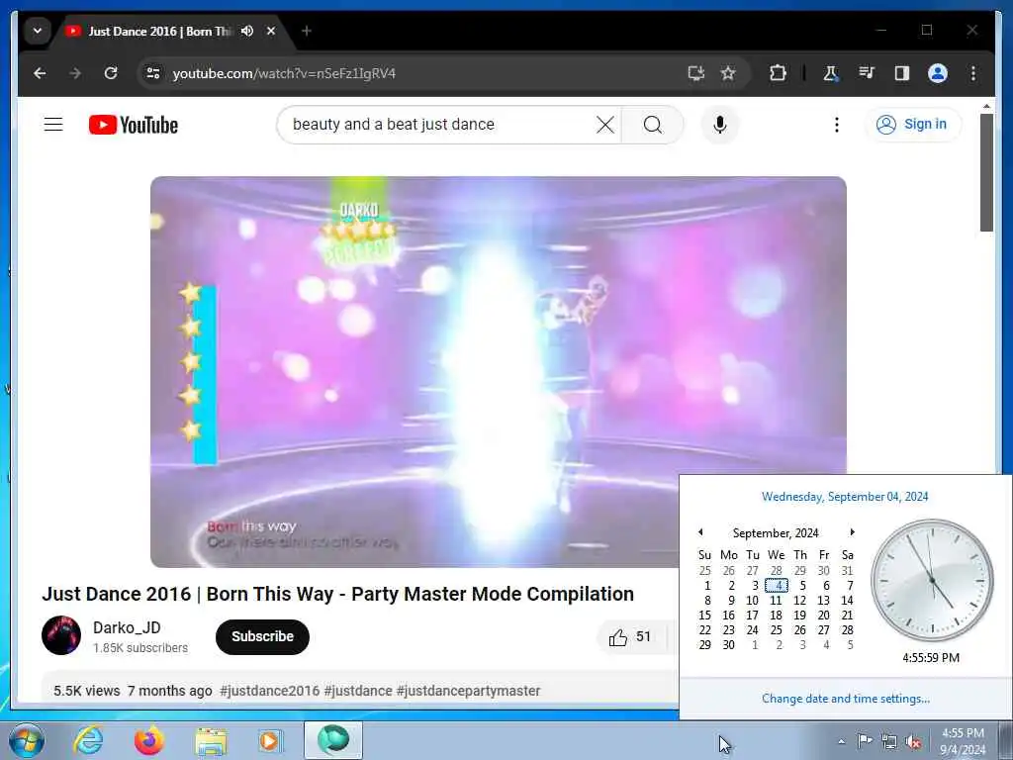
Task: Go to the YouTube home logo
Action: 134,125
